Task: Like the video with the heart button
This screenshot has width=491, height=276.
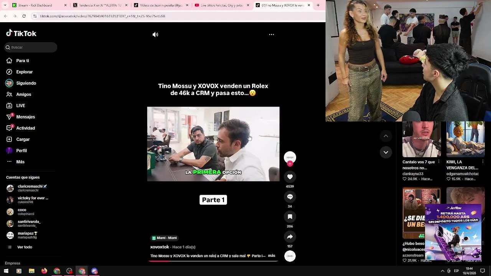Action: [290, 177]
